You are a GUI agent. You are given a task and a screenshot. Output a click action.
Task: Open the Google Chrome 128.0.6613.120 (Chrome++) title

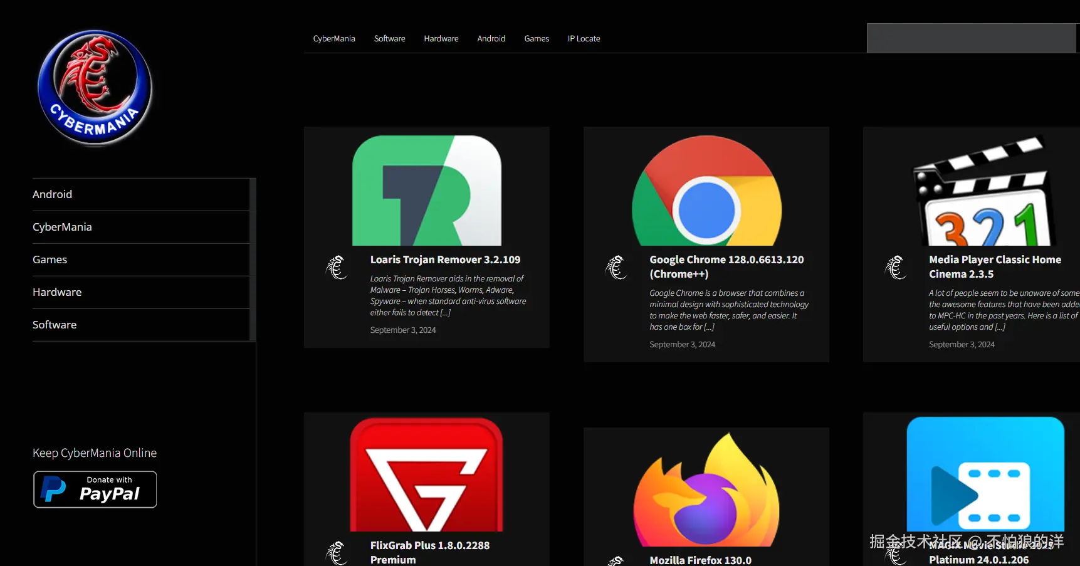pyautogui.click(x=726, y=267)
